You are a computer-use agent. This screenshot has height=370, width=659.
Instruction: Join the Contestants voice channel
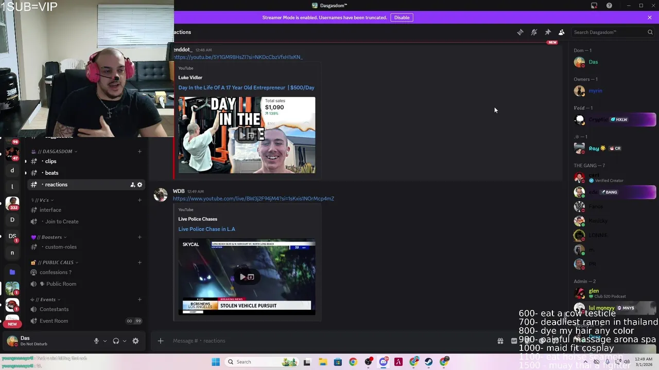(x=85, y=309)
